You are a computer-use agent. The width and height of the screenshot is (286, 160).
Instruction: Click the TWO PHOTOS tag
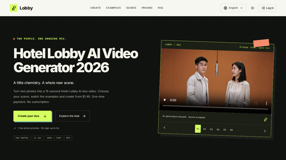point(22,138)
